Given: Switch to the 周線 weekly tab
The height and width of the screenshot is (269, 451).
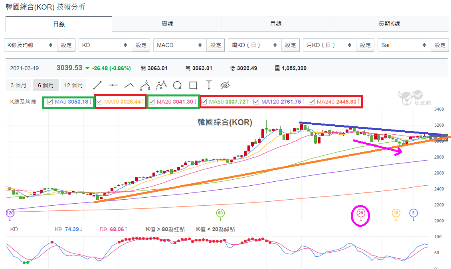Looking at the screenshot, I should tap(167, 24).
